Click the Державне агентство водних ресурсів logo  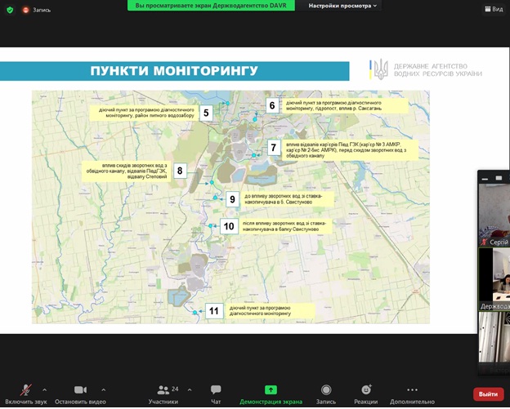point(426,69)
